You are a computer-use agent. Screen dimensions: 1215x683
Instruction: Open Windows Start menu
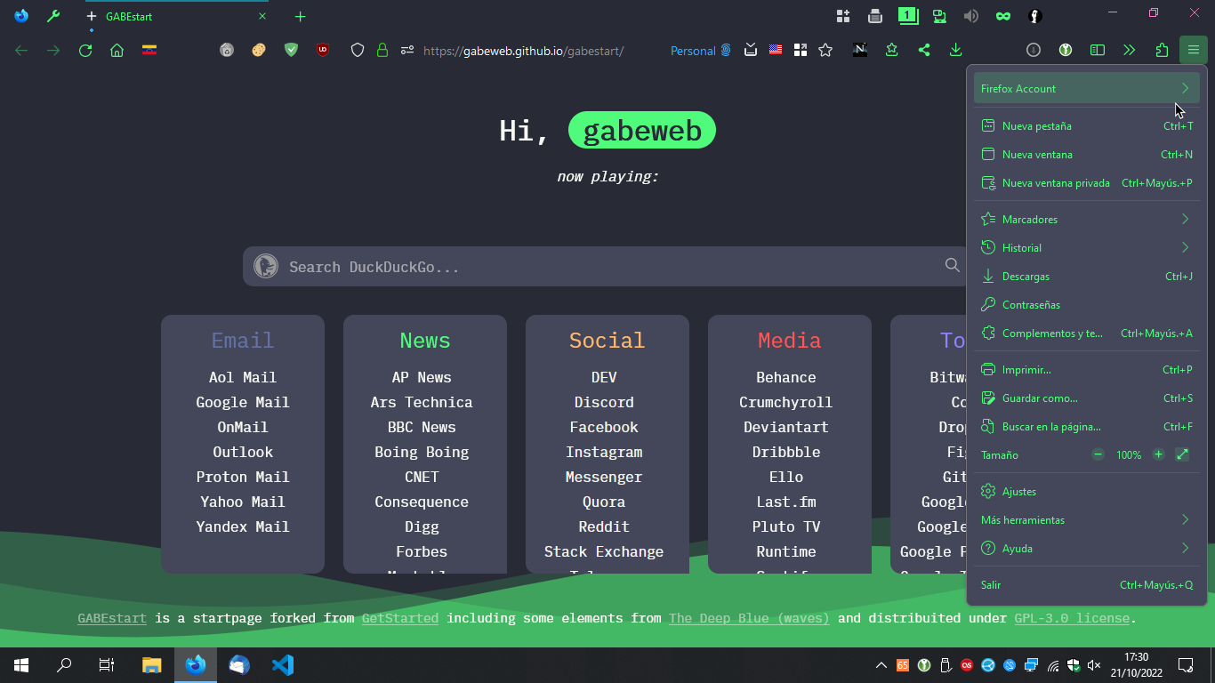click(21, 664)
